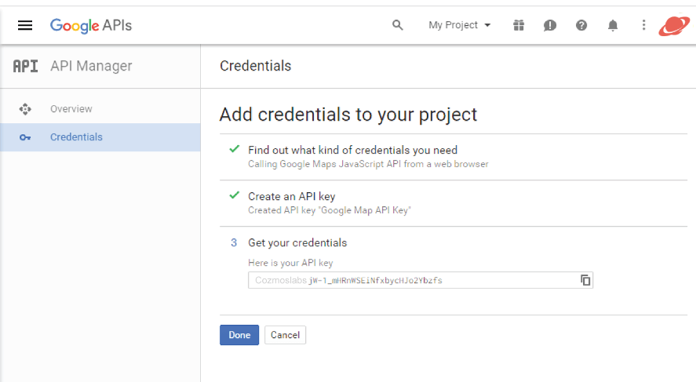Show notifications via the bell icon

coord(613,25)
